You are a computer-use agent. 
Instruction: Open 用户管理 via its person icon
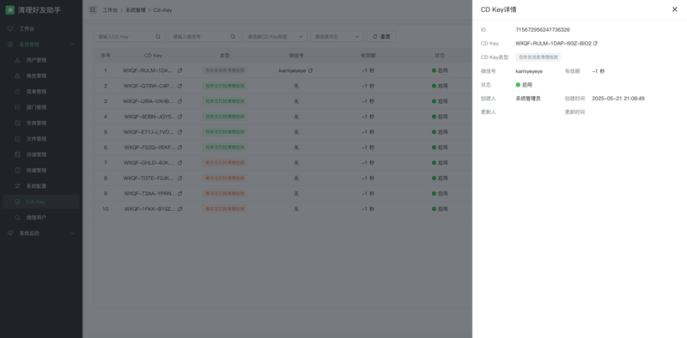pyautogui.click(x=17, y=60)
